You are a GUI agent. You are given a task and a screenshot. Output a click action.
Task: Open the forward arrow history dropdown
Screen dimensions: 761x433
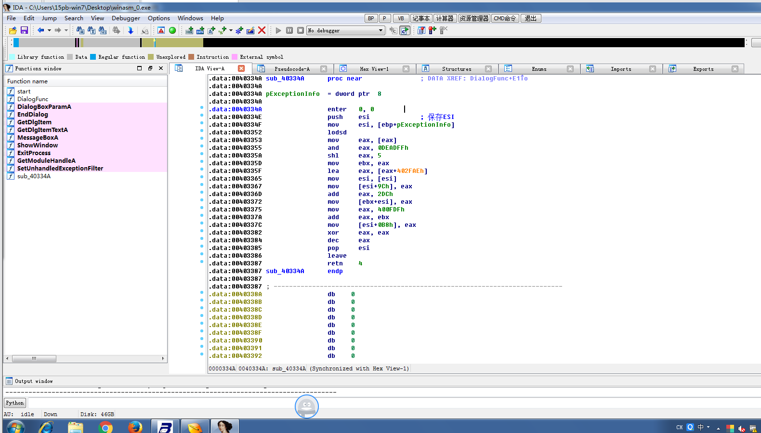[66, 30]
